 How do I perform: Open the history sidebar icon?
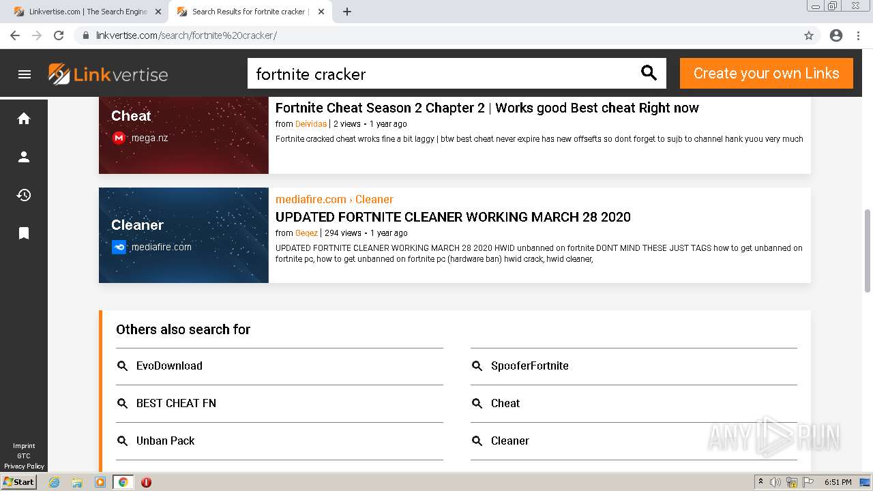pos(24,195)
